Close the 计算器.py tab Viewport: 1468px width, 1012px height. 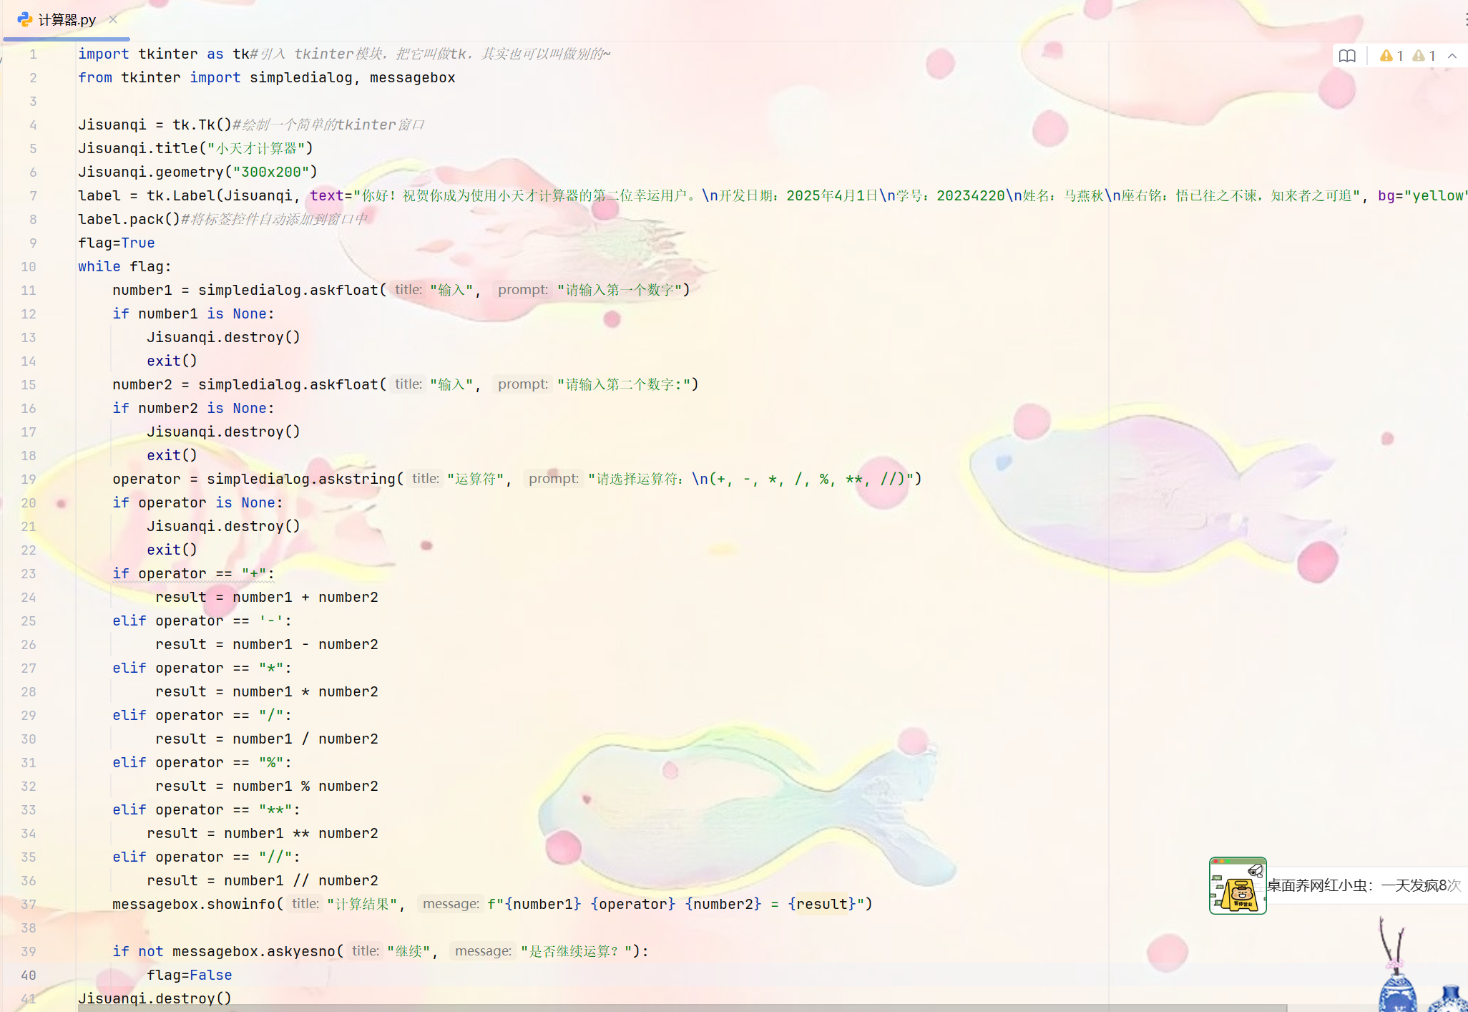point(113,19)
